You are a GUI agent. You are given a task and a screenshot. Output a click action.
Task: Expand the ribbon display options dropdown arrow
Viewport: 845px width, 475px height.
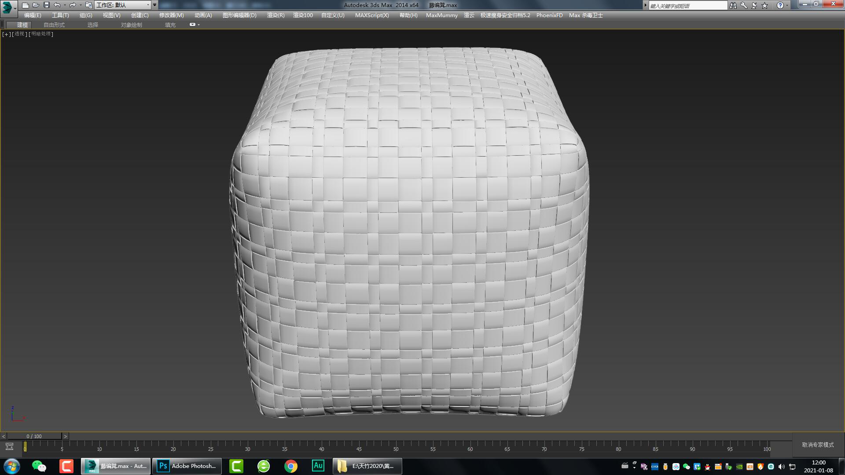[x=198, y=25]
